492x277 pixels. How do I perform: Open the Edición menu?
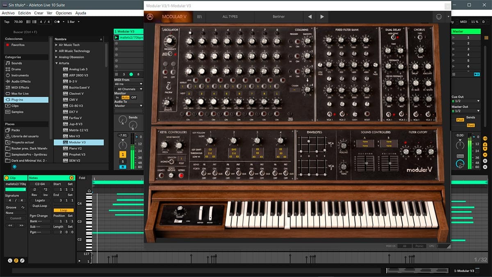[x=24, y=13]
